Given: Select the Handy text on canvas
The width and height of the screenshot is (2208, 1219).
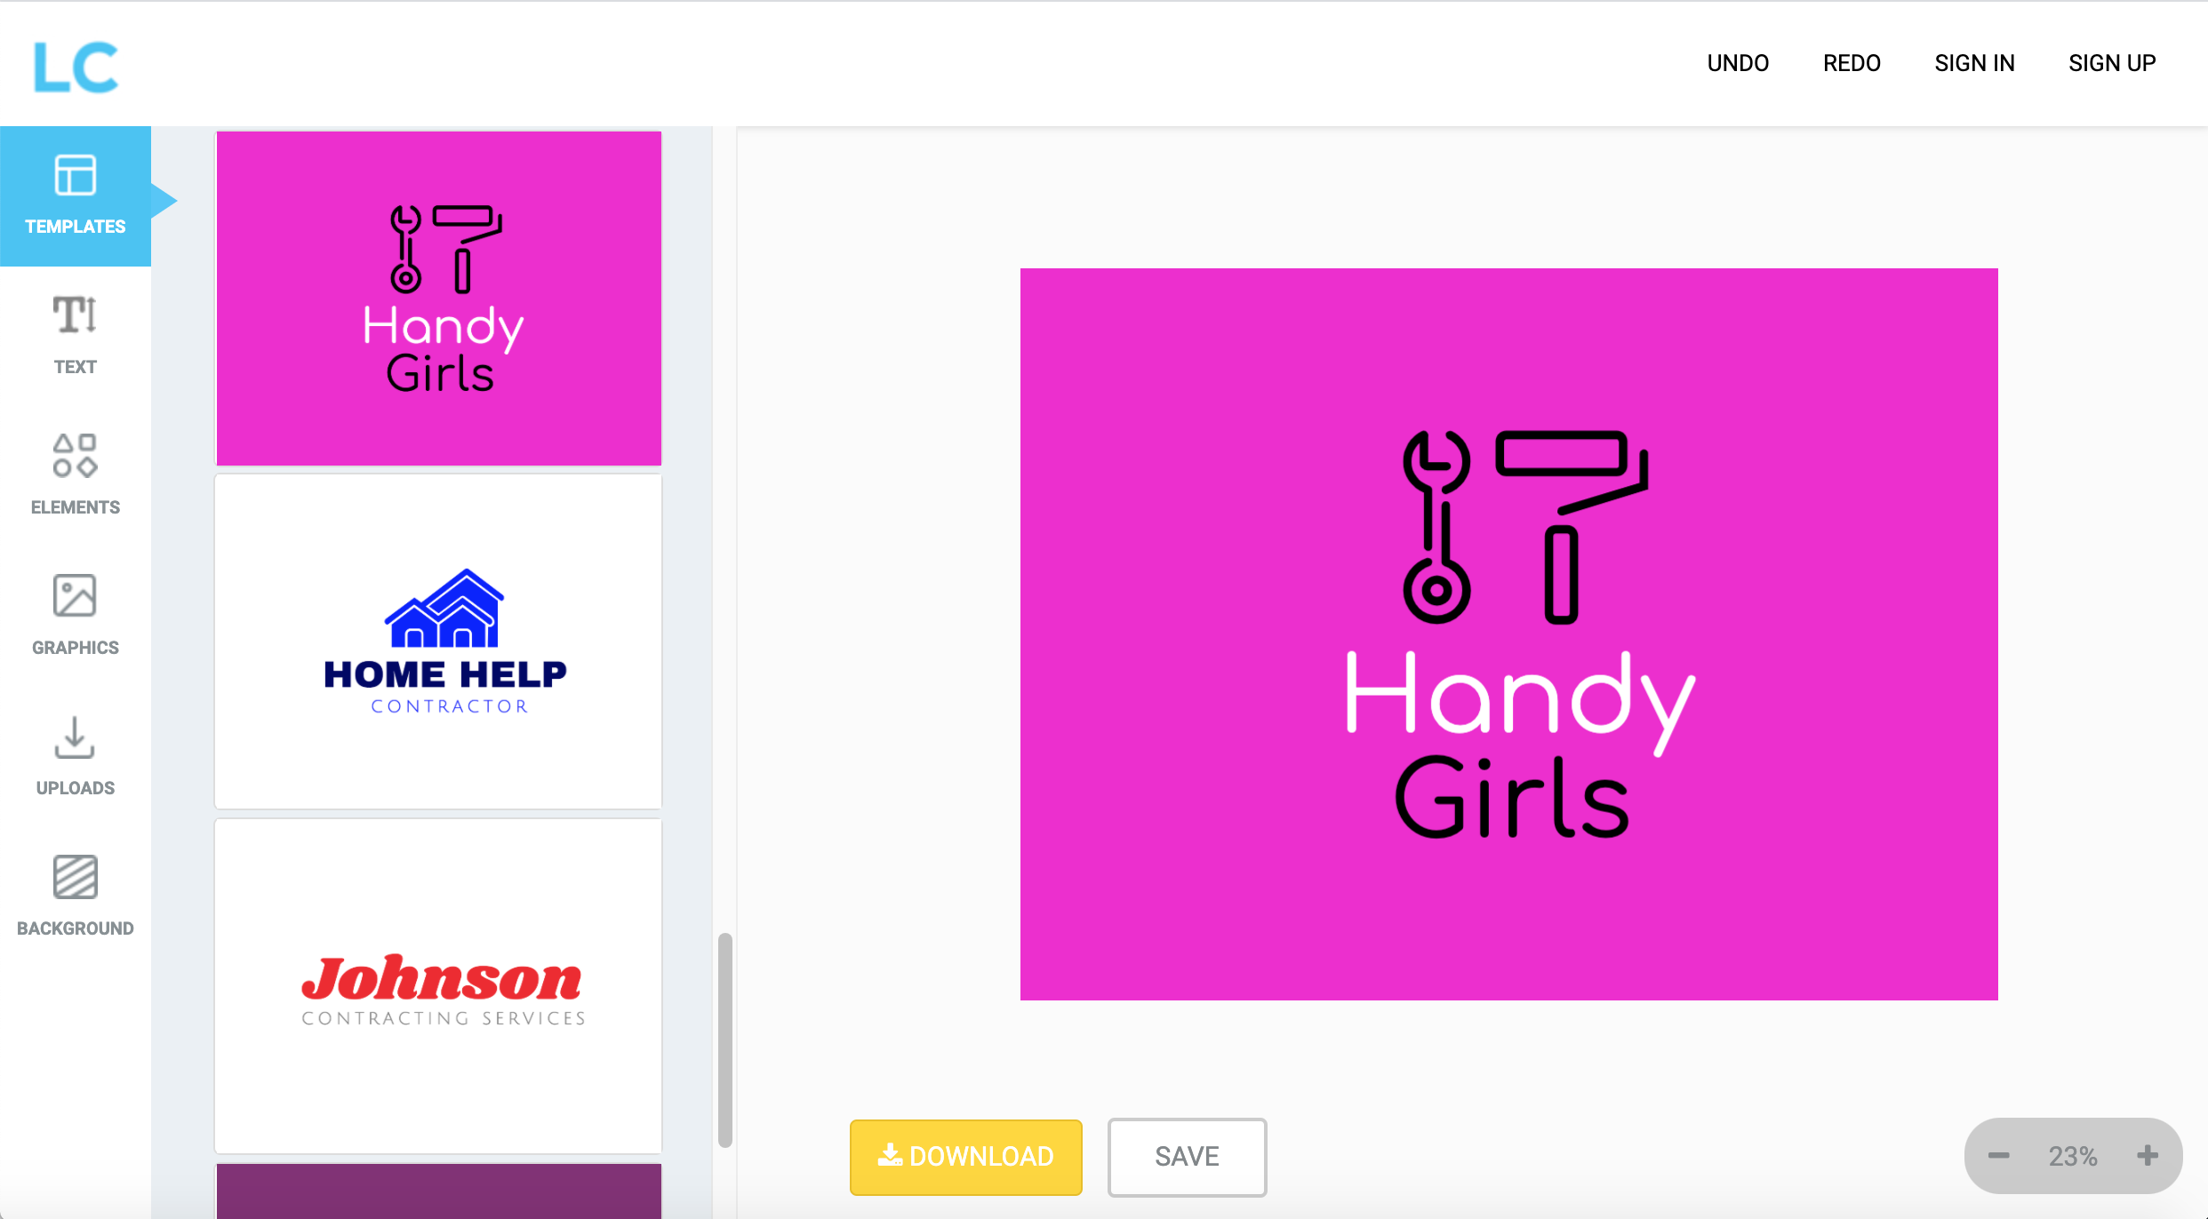Looking at the screenshot, I should click(1520, 696).
